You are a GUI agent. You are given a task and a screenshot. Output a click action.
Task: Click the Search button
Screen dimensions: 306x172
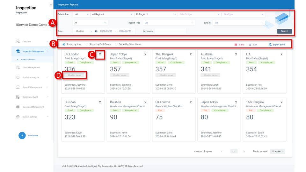click(x=284, y=31)
